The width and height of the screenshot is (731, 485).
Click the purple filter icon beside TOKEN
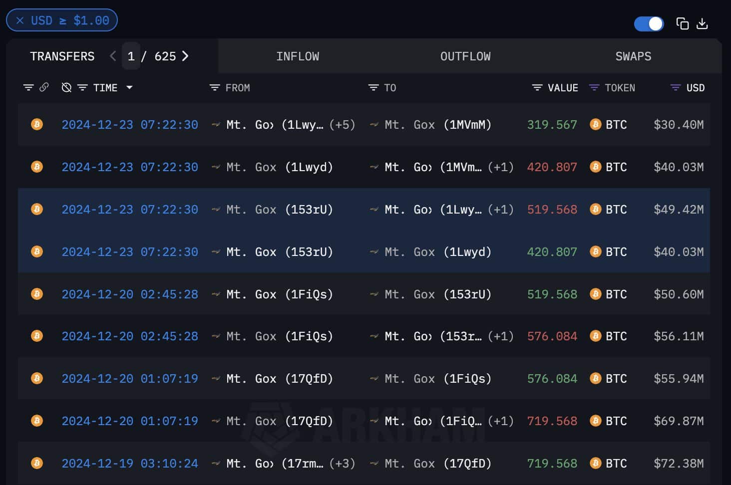[x=594, y=88]
